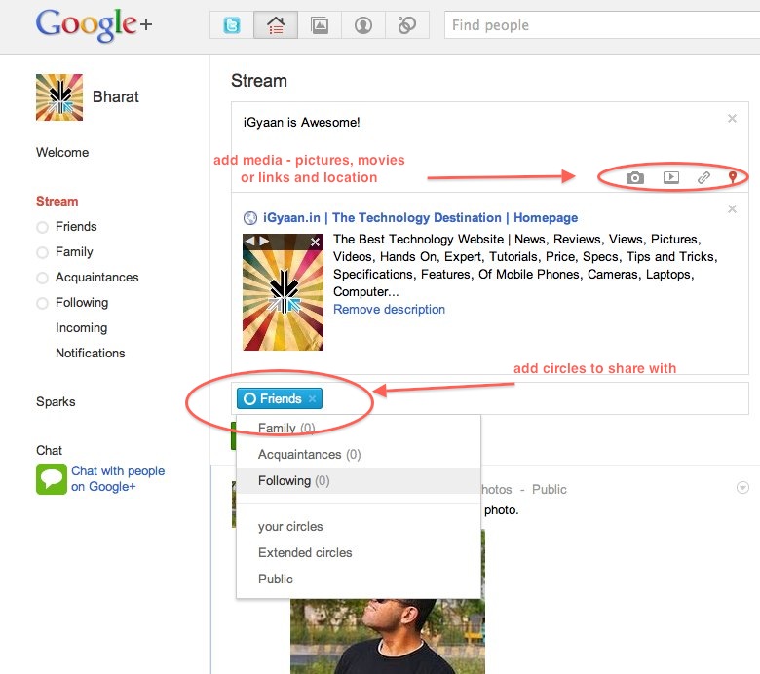
Task: Go to Sparks in left sidebar
Action: point(56,401)
